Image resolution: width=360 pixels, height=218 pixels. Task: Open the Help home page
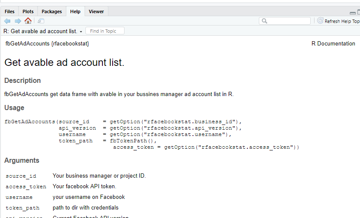(x=28, y=21)
